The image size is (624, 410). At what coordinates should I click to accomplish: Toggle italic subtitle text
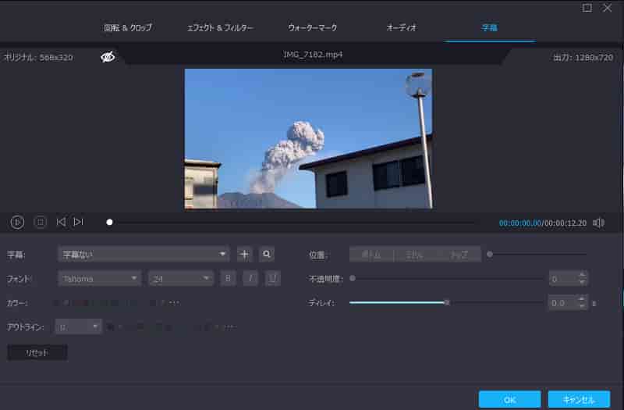tap(250, 278)
